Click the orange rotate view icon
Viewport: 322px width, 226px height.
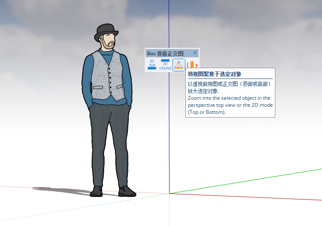(192, 64)
